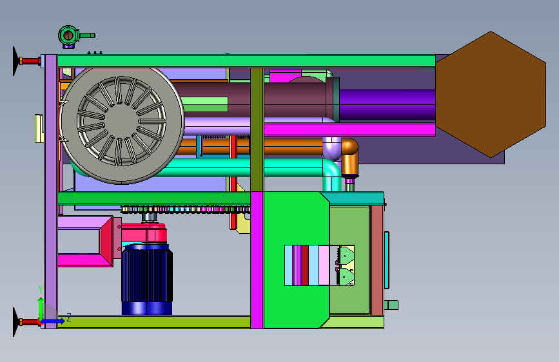Click the long green top frame beam
This screenshot has width=559, height=362.
[x=246, y=61]
